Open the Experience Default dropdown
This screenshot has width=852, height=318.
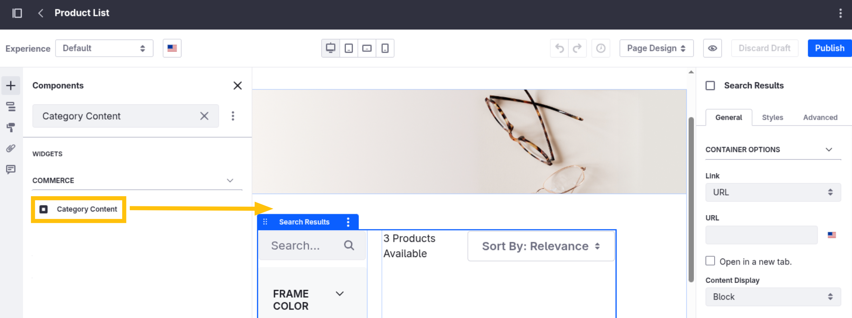[x=104, y=48]
